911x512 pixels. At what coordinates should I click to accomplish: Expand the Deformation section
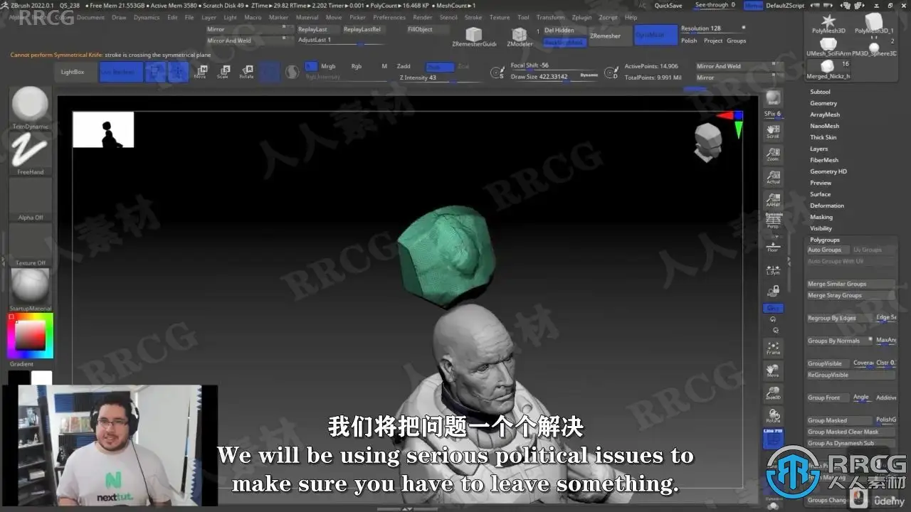click(x=827, y=206)
